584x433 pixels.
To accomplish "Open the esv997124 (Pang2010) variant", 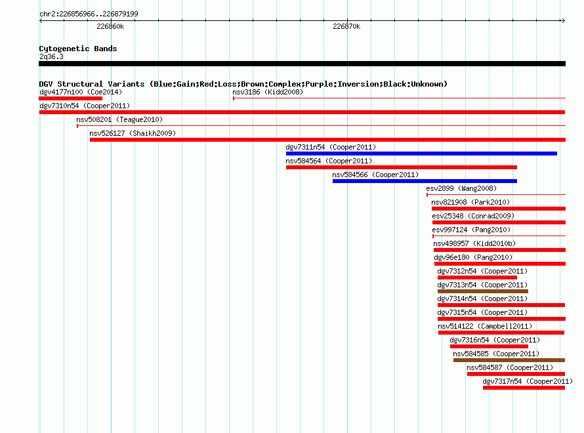I will tap(471, 230).
